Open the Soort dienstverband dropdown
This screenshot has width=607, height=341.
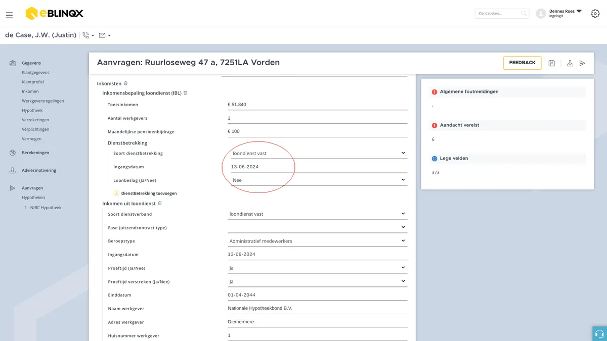pos(318,214)
